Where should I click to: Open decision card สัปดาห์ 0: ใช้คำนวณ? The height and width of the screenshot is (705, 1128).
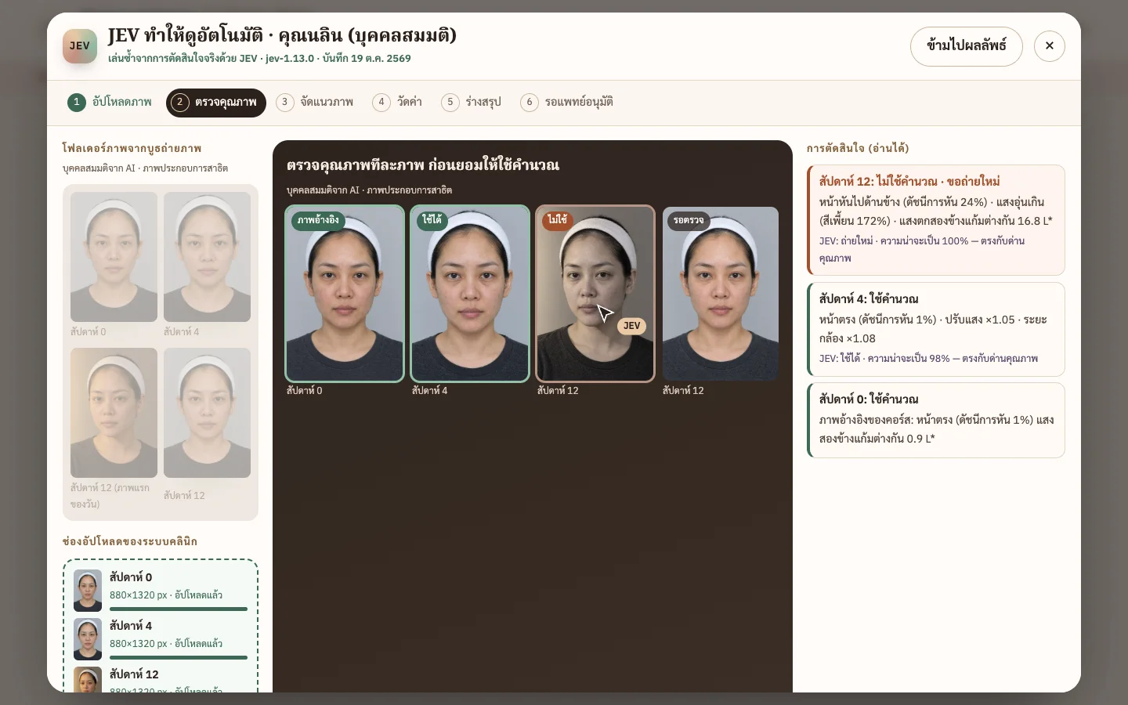[936, 420]
